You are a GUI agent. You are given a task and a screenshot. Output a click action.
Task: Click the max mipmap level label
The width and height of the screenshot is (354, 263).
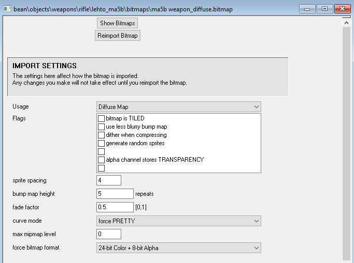[34, 234]
